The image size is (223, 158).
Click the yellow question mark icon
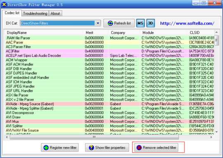coord(91,148)
